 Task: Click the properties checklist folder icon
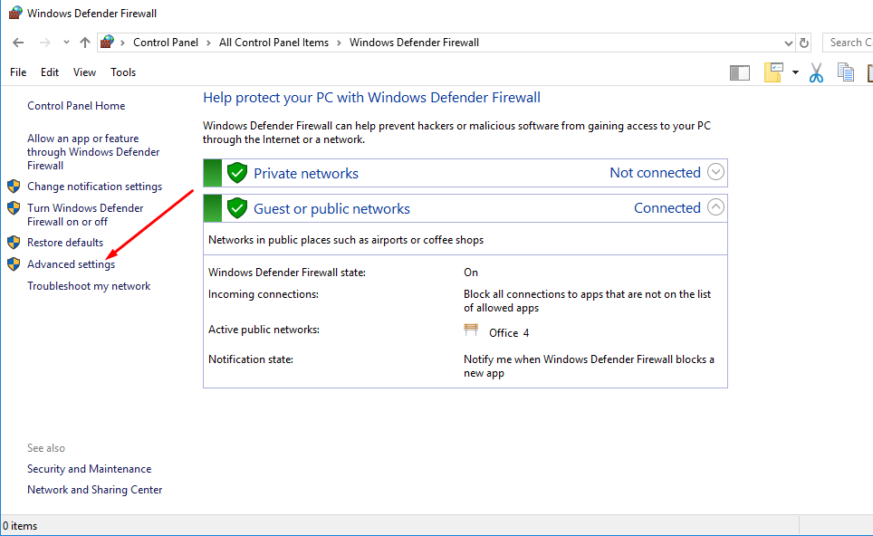[x=774, y=72]
